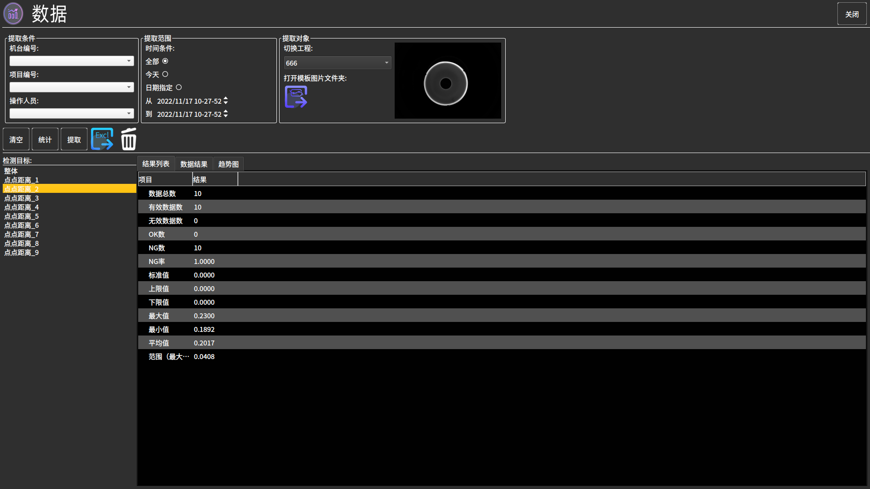Click the ring template image thumbnail

pyautogui.click(x=447, y=81)
